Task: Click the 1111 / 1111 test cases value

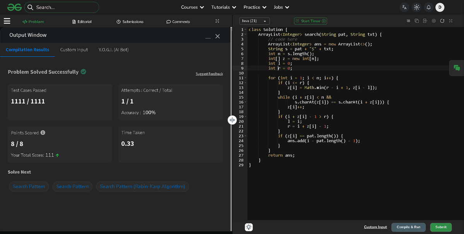Action: click(x=28, y=101)
